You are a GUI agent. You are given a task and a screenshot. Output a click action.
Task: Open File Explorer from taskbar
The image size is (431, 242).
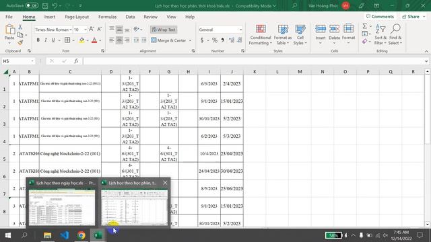[x=47, y=235]
